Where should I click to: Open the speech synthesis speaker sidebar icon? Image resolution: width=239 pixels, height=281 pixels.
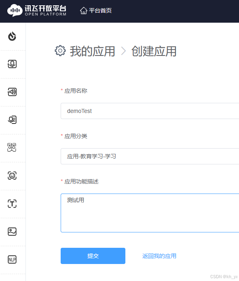point(12,92)
